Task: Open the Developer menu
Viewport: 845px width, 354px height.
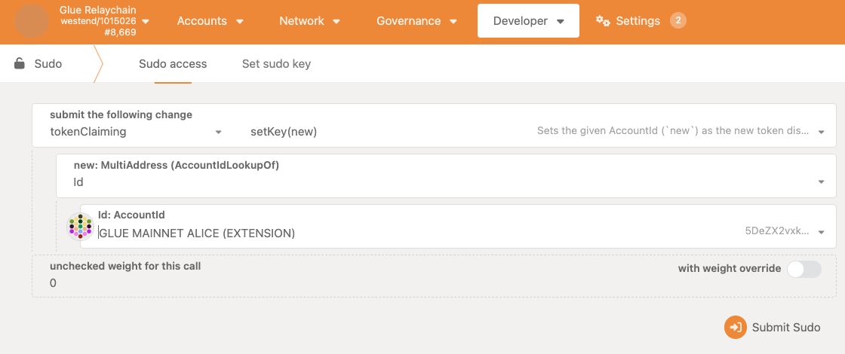Action: 528,21
